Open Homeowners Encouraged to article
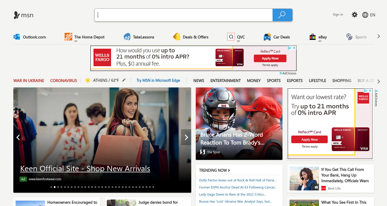Image resolution: width=387 pixels, height=206 pixels. [72, 202]
